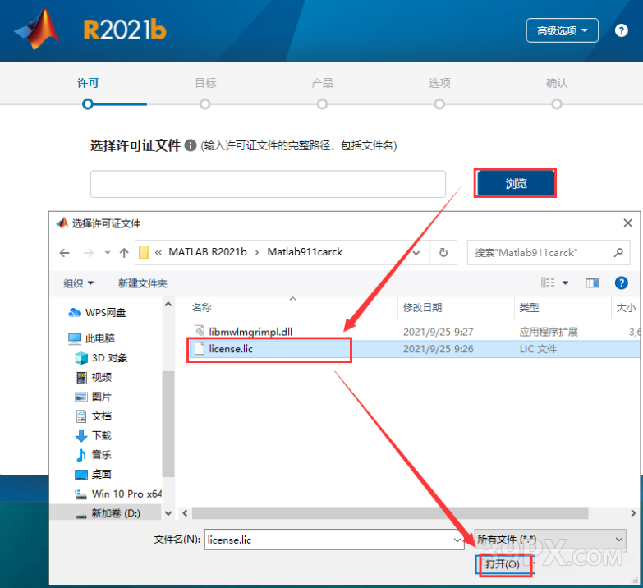643x588 pixels.
Task: Go to the 许可 step tab
Action: click(x=88, y=84)
